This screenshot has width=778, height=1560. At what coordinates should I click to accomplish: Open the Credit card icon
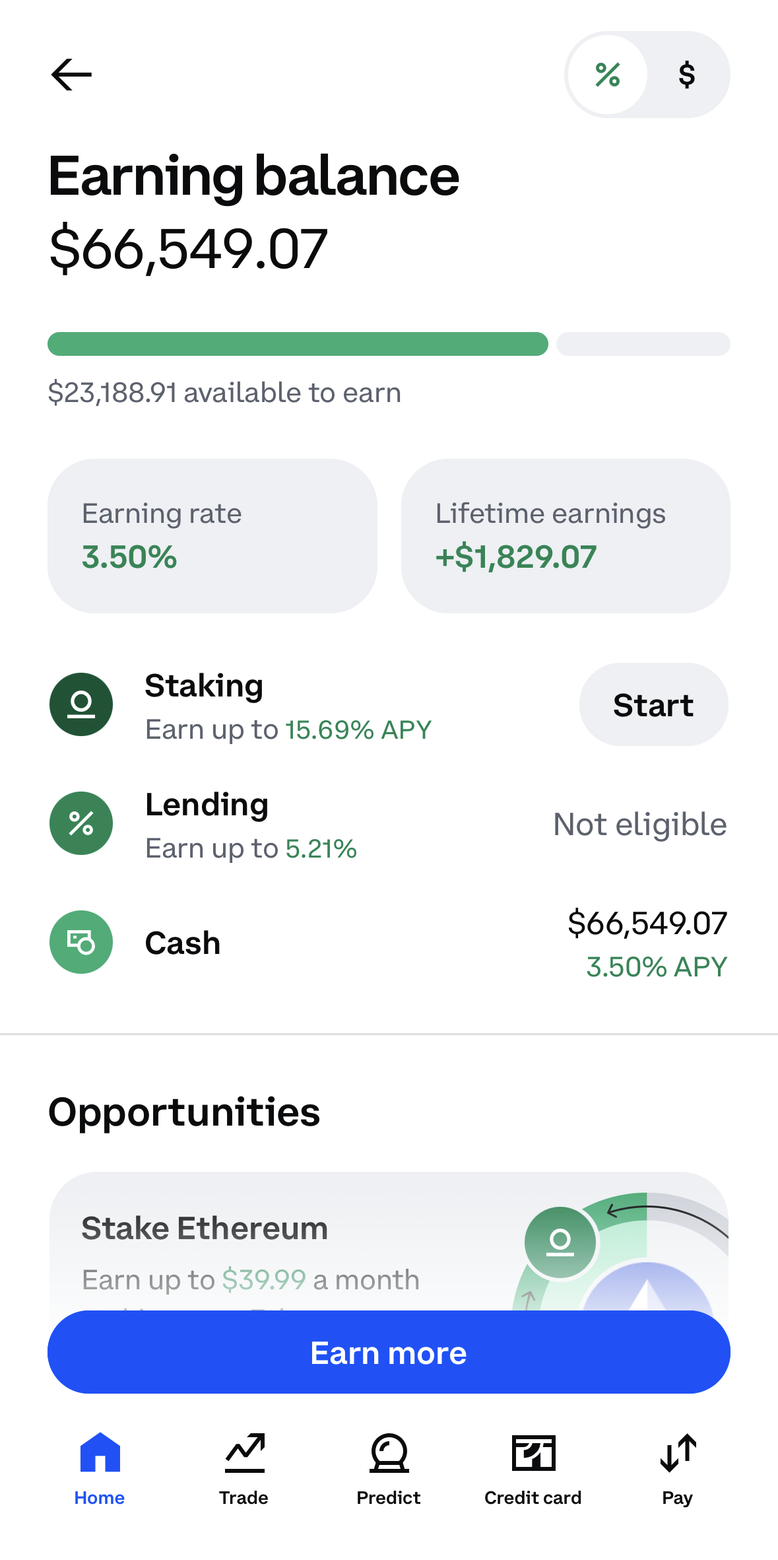click(533, 1453)
